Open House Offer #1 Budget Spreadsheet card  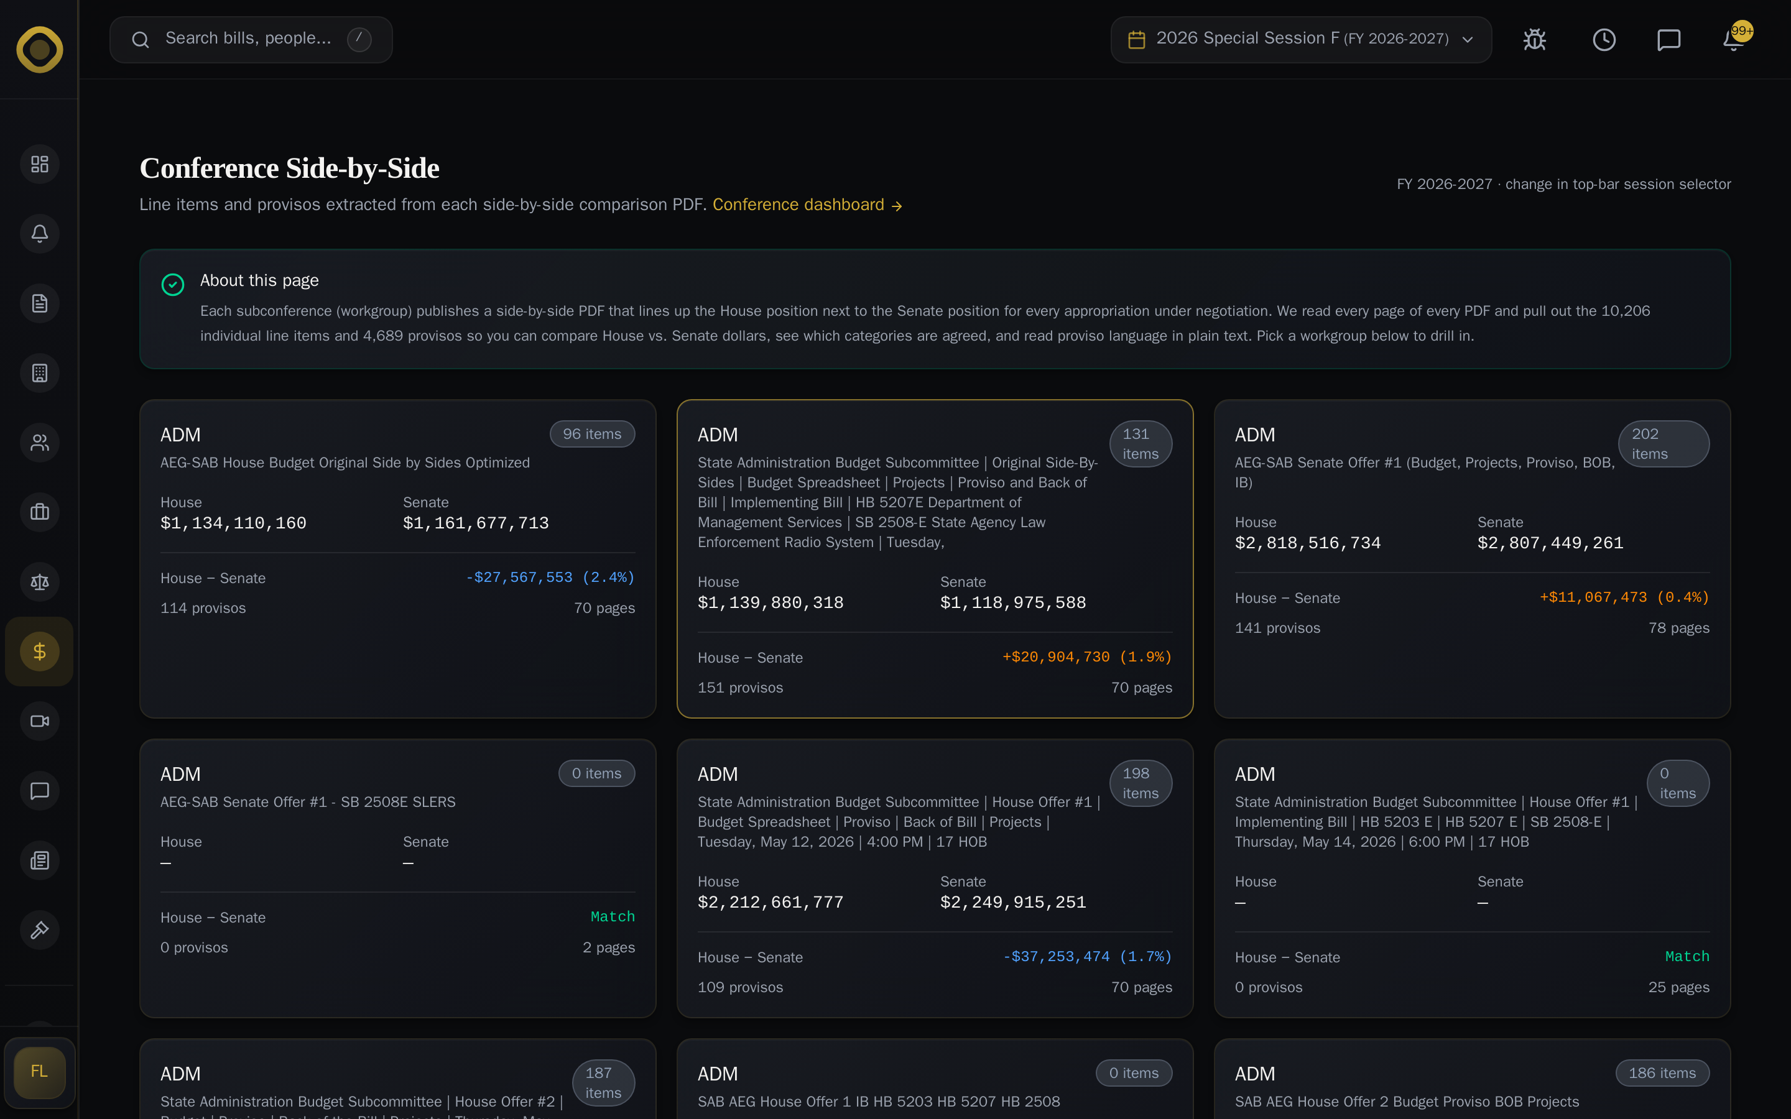click(935, 878)
